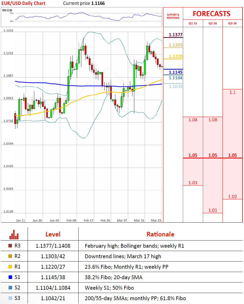Screen dimensions: 244x304
Task: Click the Q3 16 high forecast 1.1
Action: pyautogui.click(x=232, y=92)
